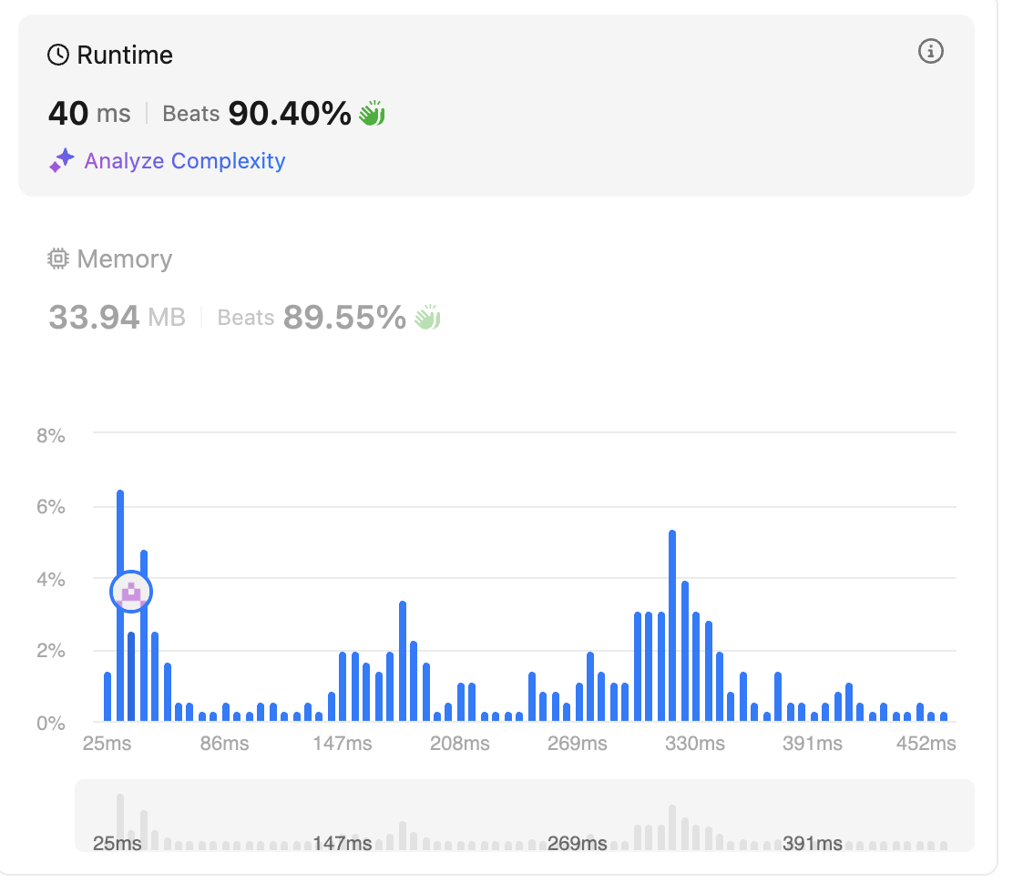
Task: Click the clapping hands icon after 89.55%
Action: click(x=427, y=317)
